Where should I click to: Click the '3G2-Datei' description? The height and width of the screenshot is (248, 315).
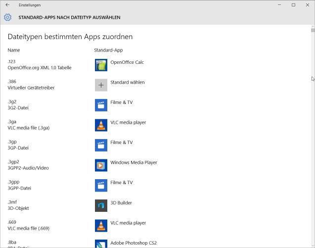click(x=18, y=108)
